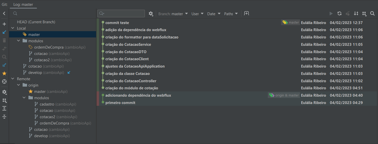Screen dimensions: 378x144
Task: Open log options gear next to search
Action: (151, 14)
